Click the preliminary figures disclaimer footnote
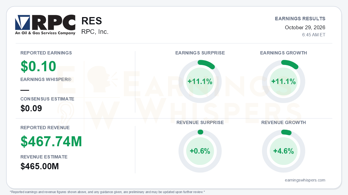This screenshot has width=348, height=195. [x=107, y=192]
